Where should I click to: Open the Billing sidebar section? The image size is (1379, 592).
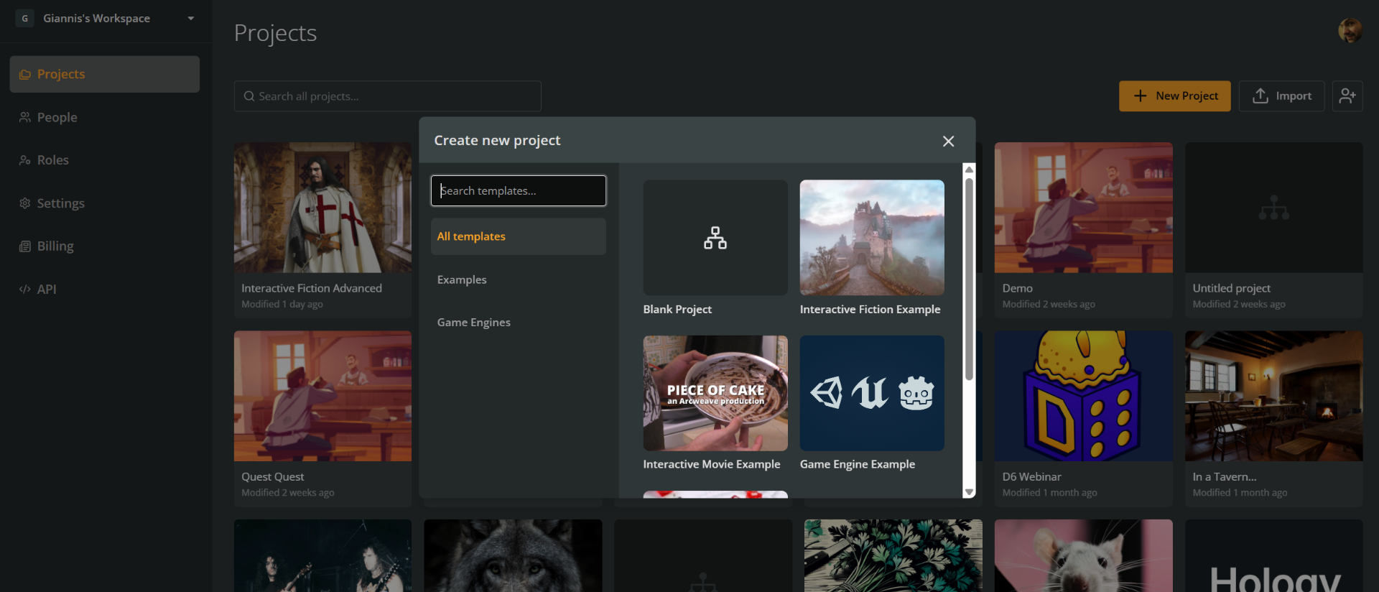tap(105, 246)
